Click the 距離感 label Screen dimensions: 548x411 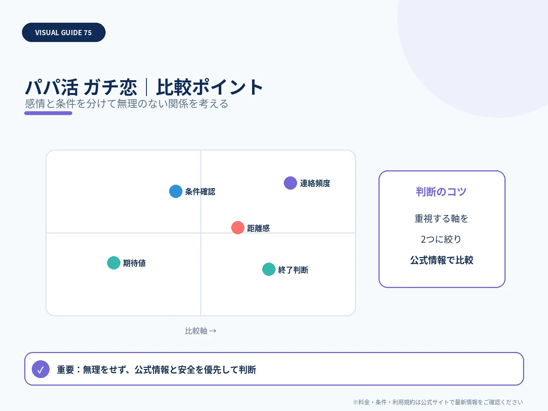pyautogui.click(x=258, y=228)
